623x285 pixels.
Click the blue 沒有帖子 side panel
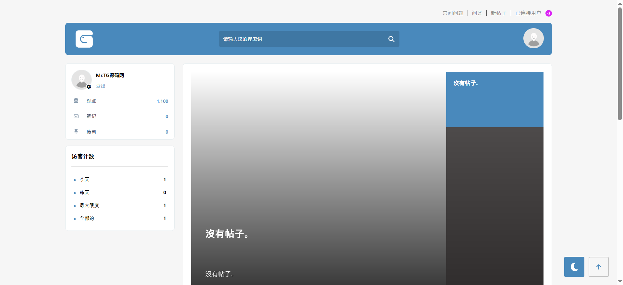[x=495, y=99]
